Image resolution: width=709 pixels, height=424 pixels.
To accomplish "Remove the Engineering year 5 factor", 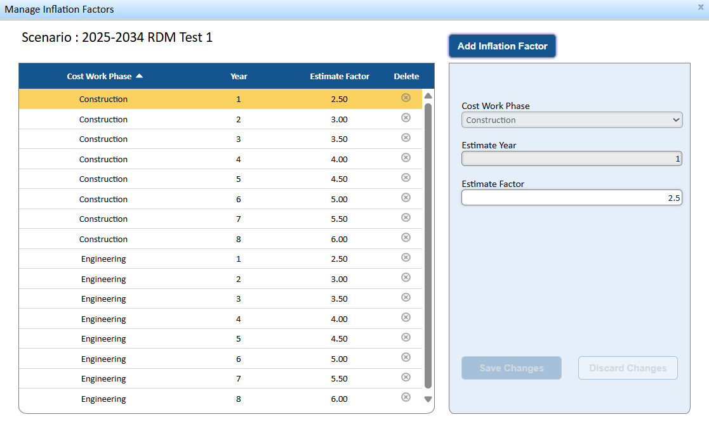I will (406, 337).
